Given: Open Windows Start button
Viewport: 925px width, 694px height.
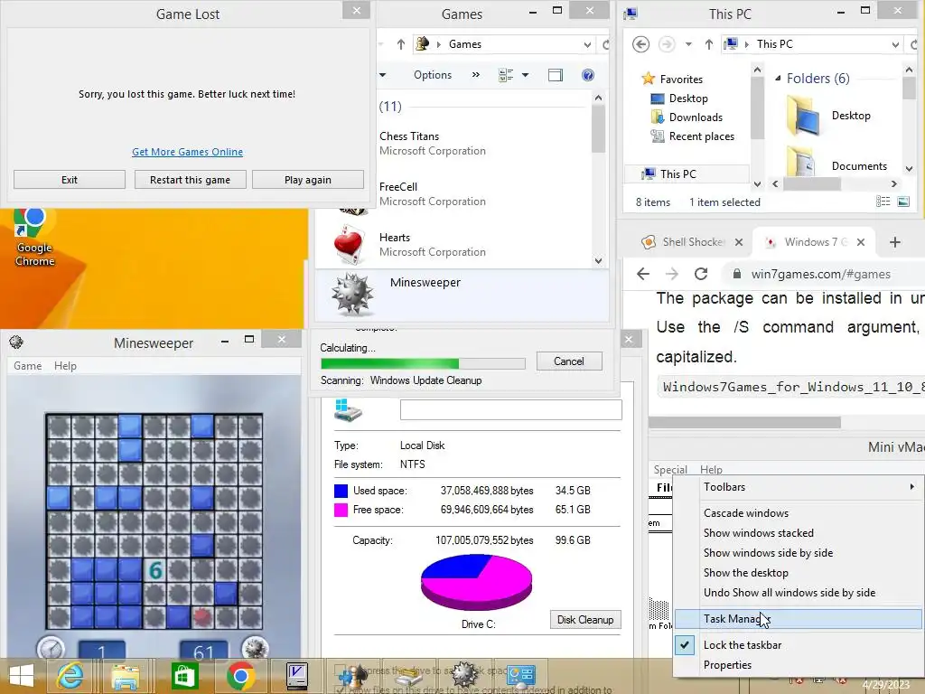Looking at the screenshot, I should [22, 676].
